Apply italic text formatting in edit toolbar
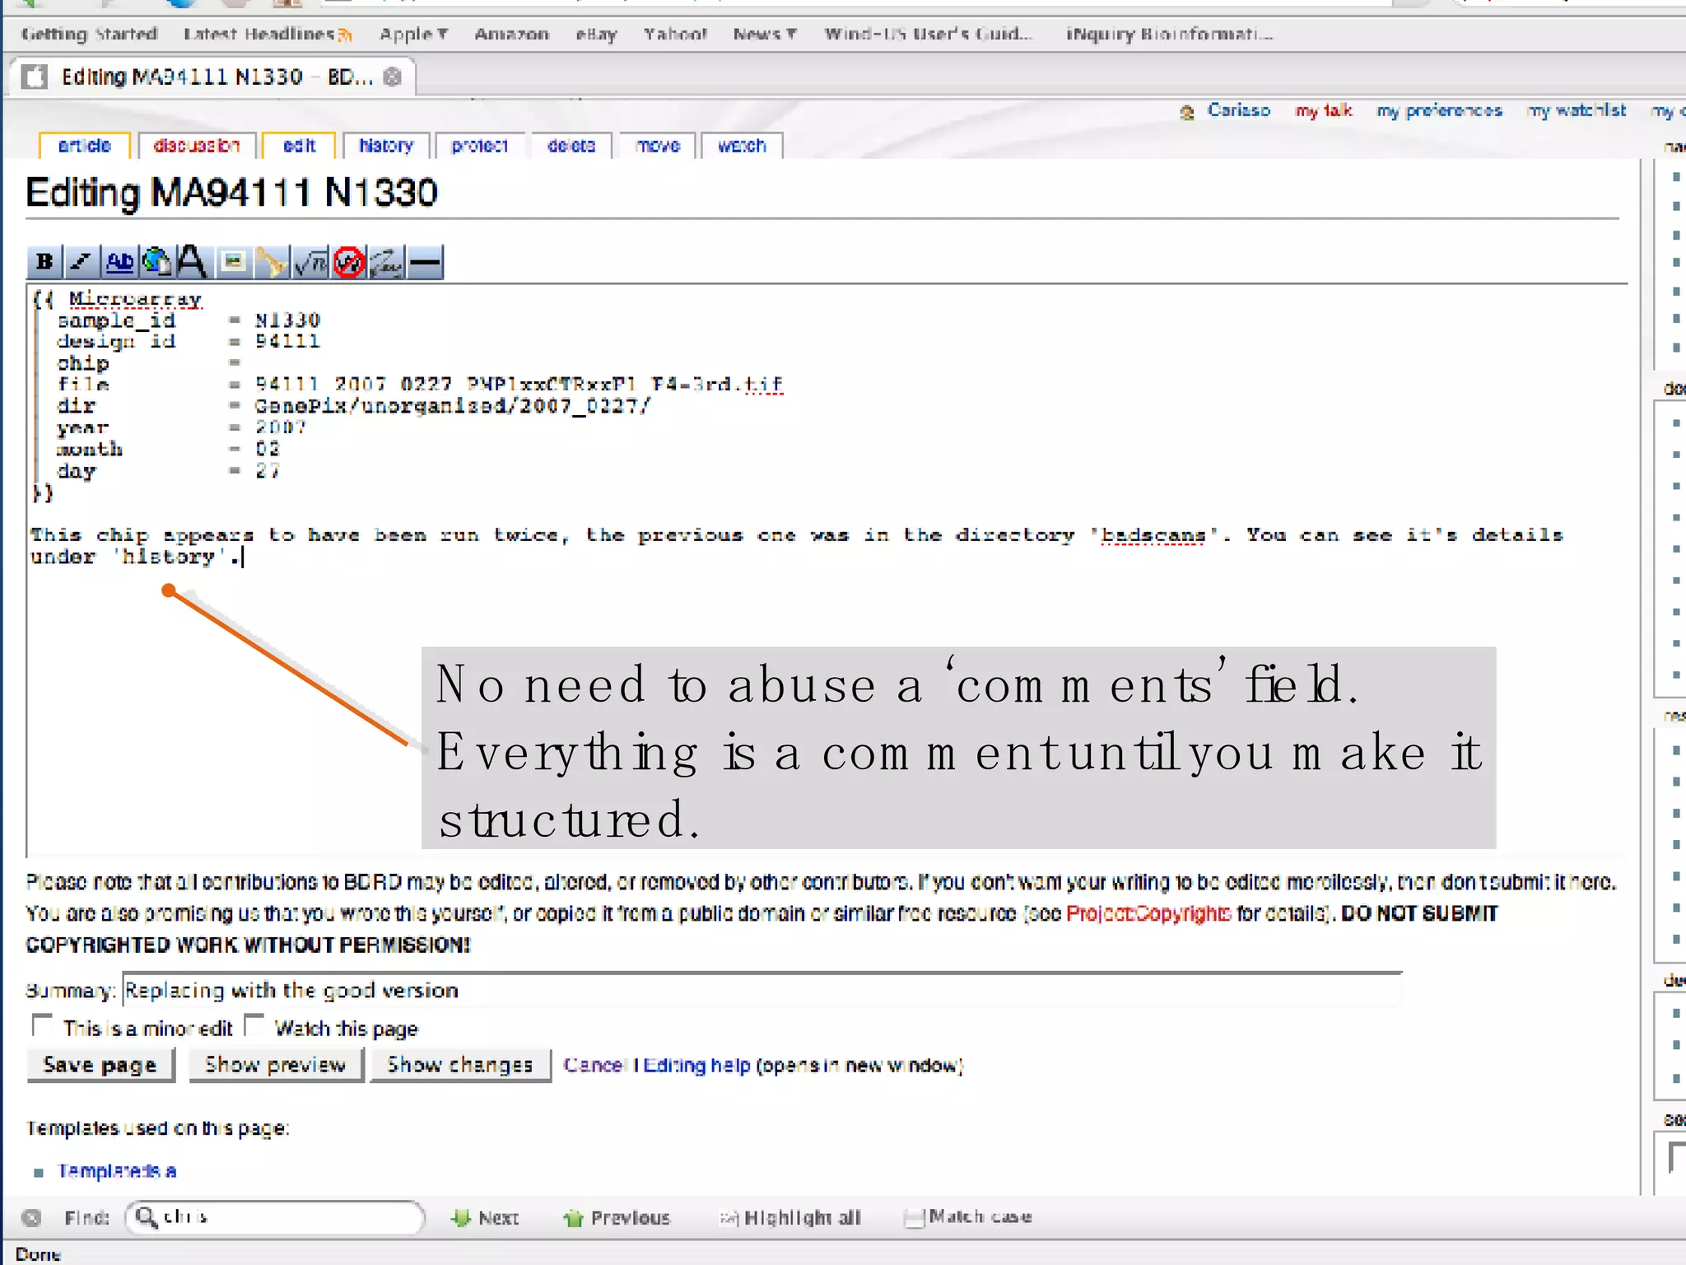The height and width of the screenshot is (1265, 1686). 81,263
